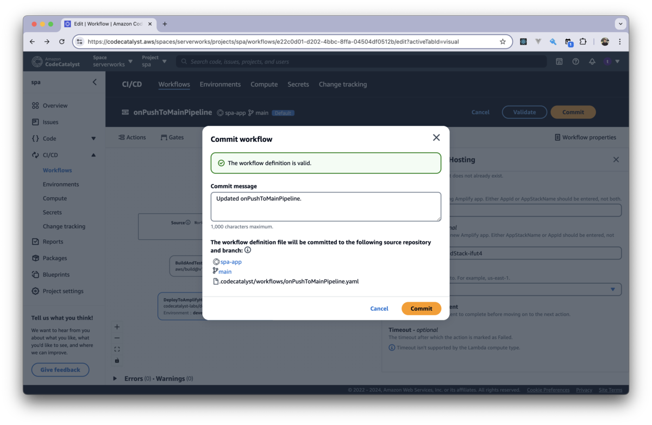652x425 pixels.
Task: Open the blueprints catalog icon in header
Action: tap(559, 61)
